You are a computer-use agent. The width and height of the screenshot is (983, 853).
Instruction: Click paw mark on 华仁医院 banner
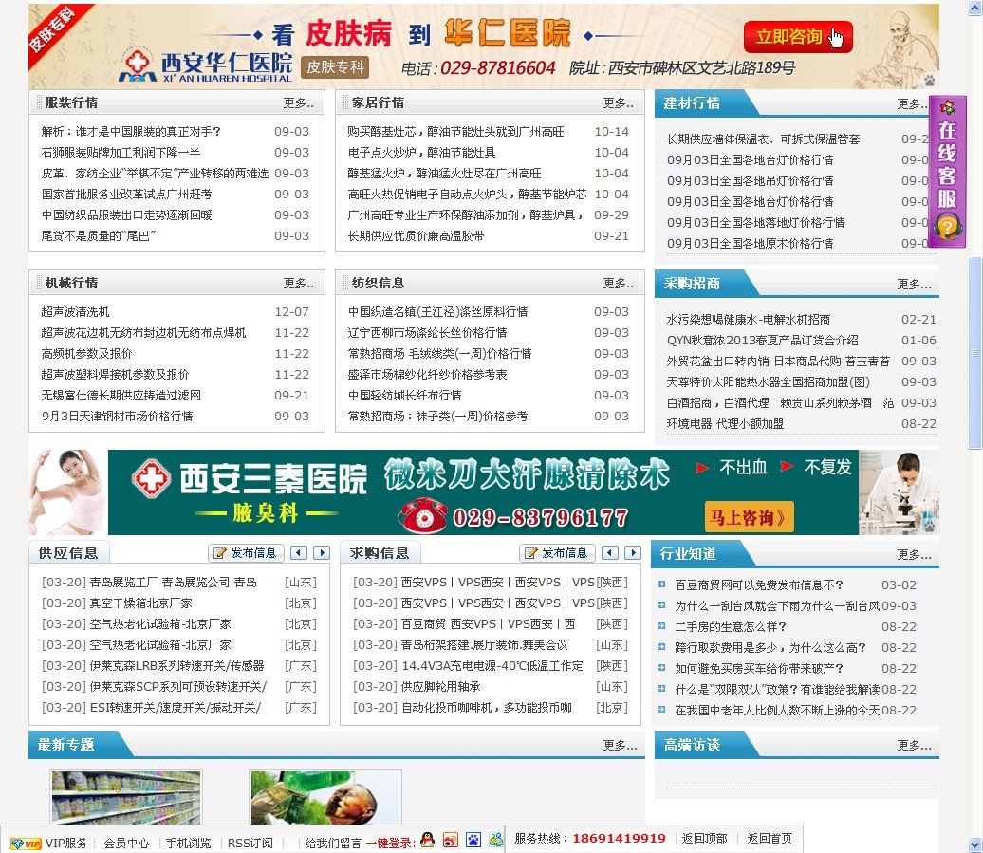click(929, 81)
